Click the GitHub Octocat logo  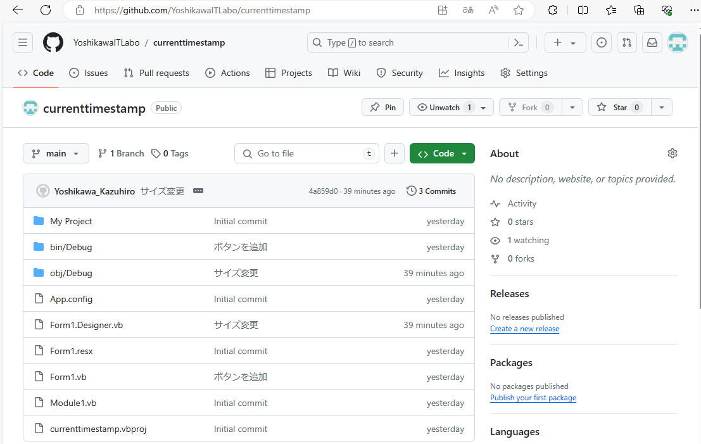(x=53, y=42)
